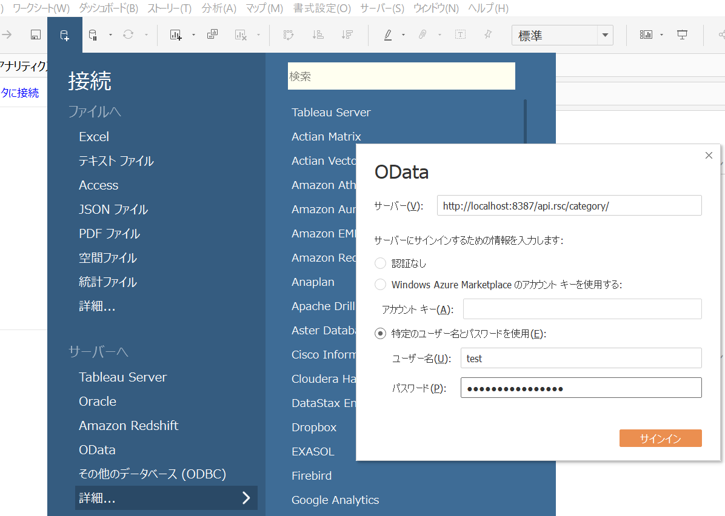The height and width of the screenshot is (516, 725).
Task: Create a new data source
Action: (64, 35)
